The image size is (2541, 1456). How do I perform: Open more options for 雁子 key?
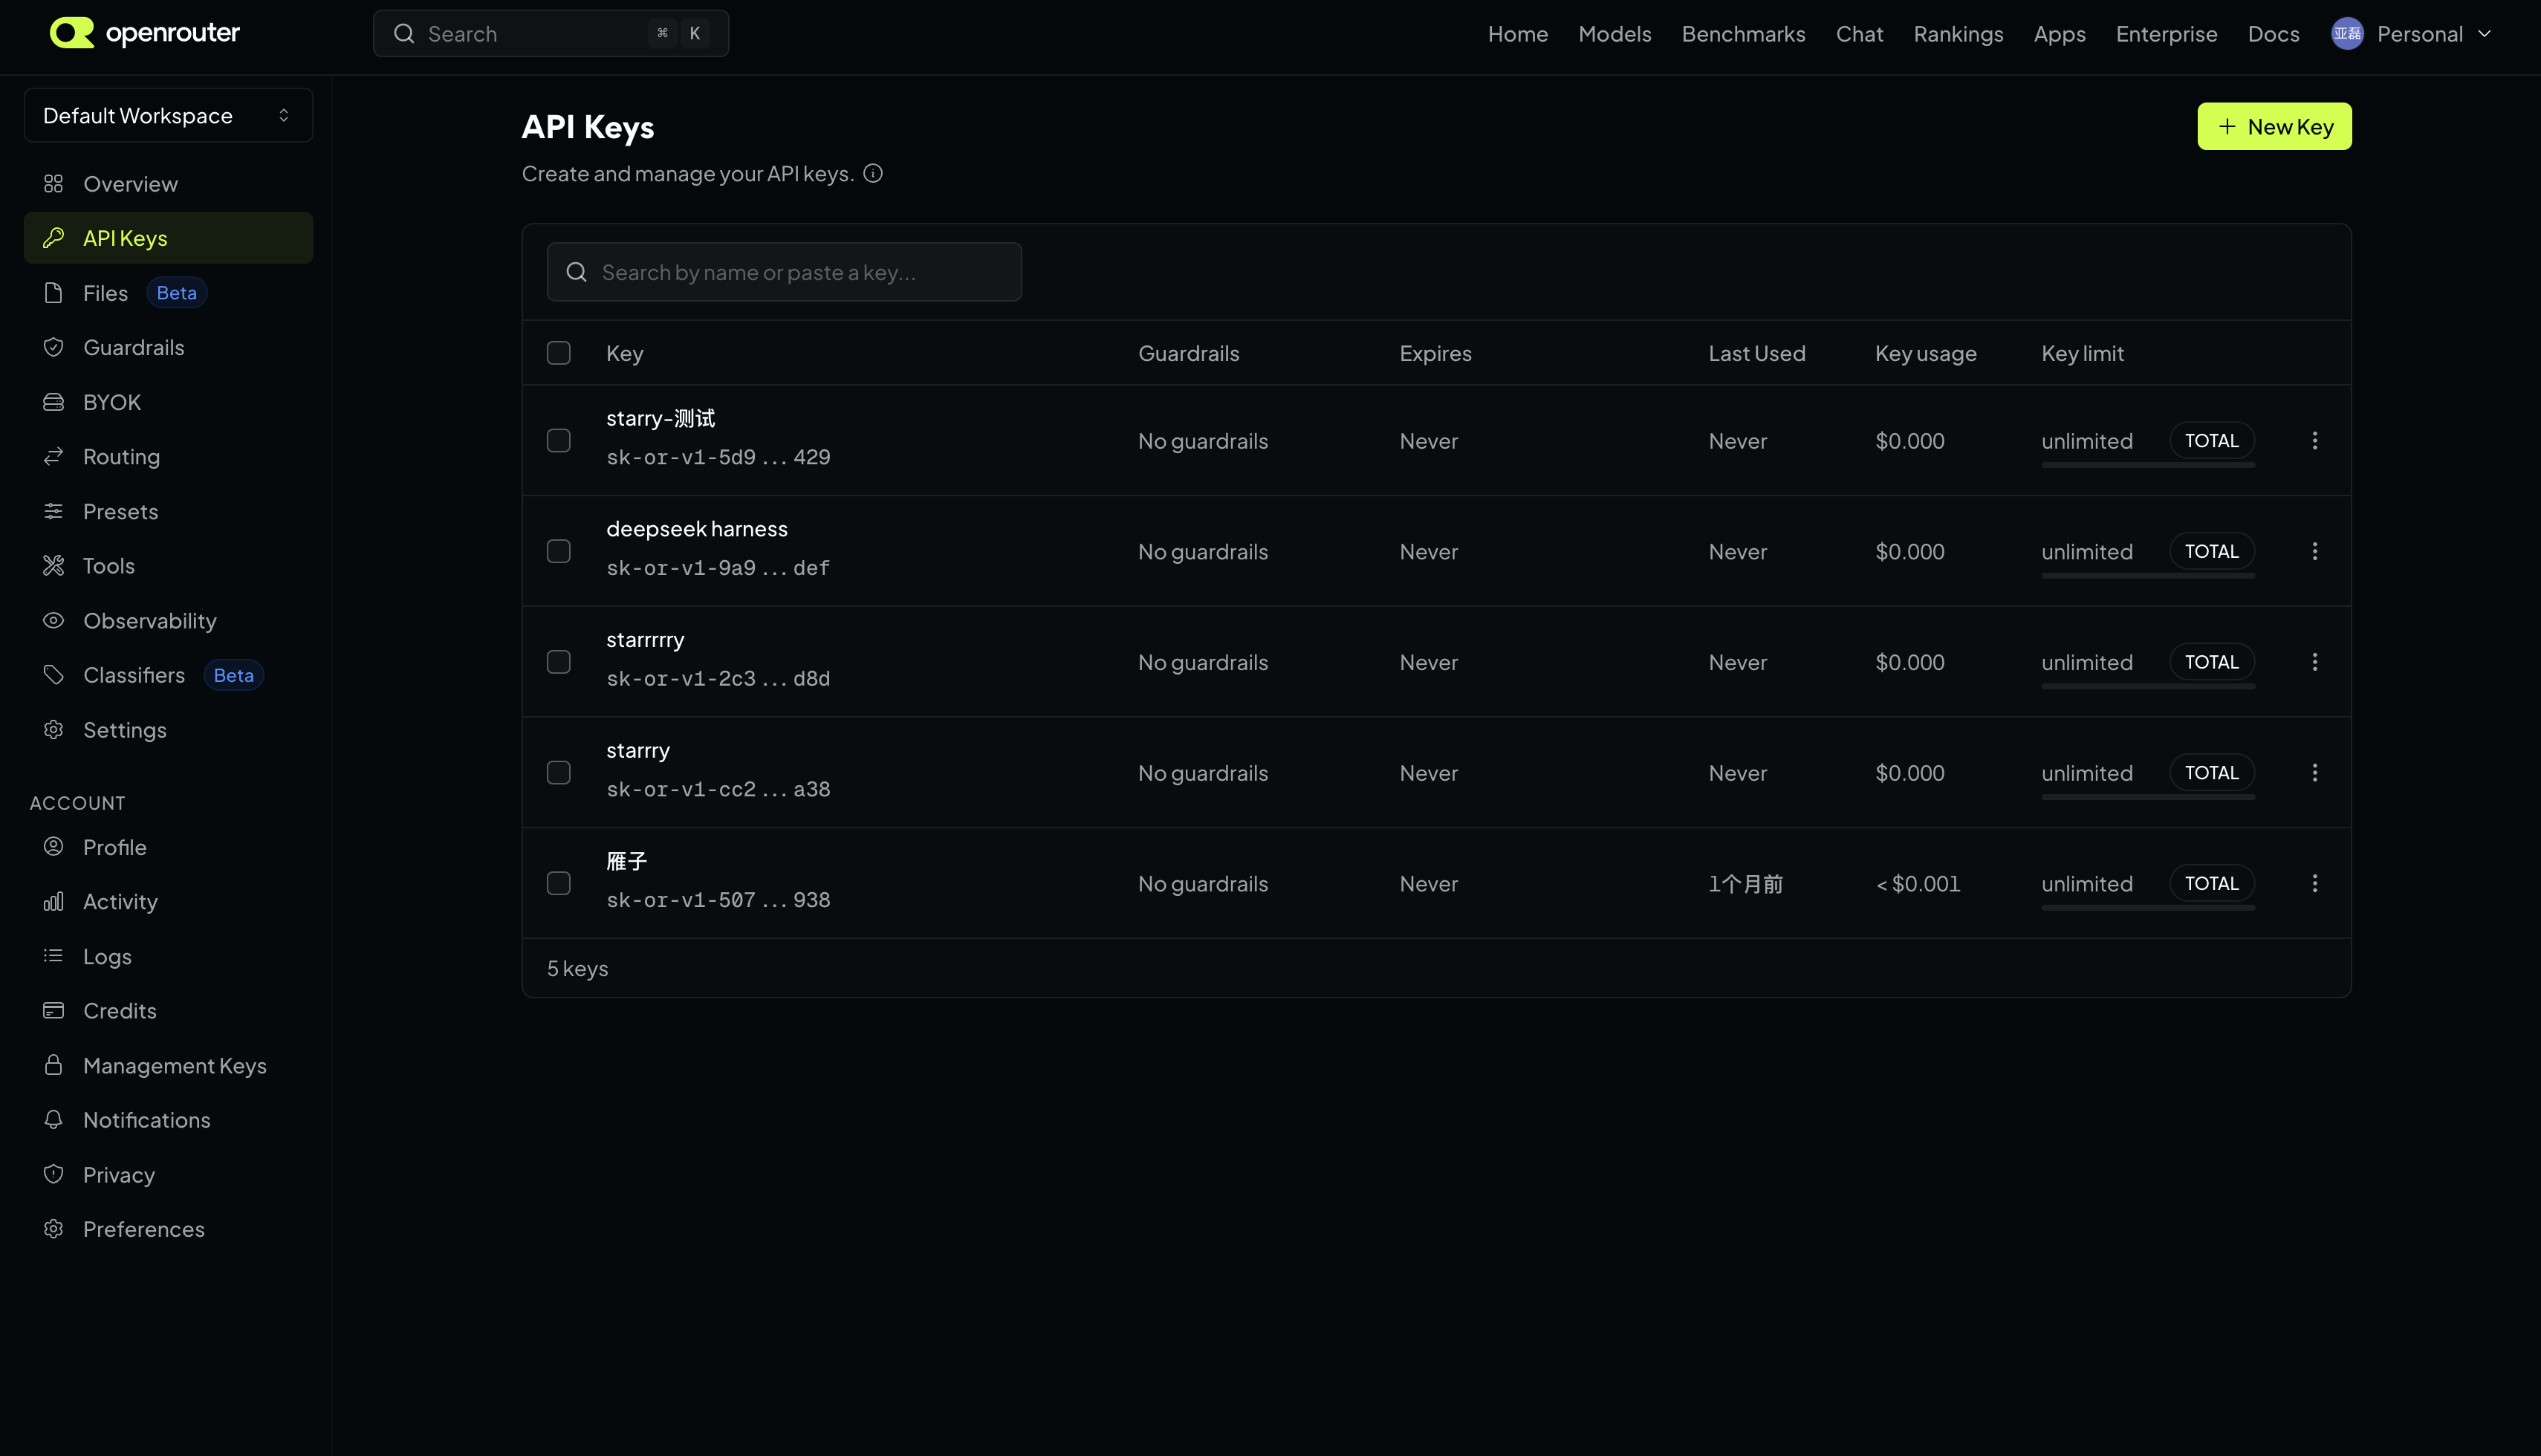(x=2314, y=884)
